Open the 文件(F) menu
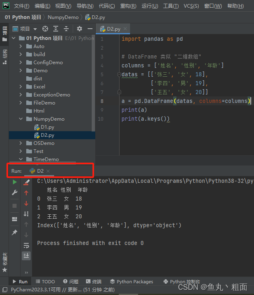The image size is (254, 295). pos(22,6)
